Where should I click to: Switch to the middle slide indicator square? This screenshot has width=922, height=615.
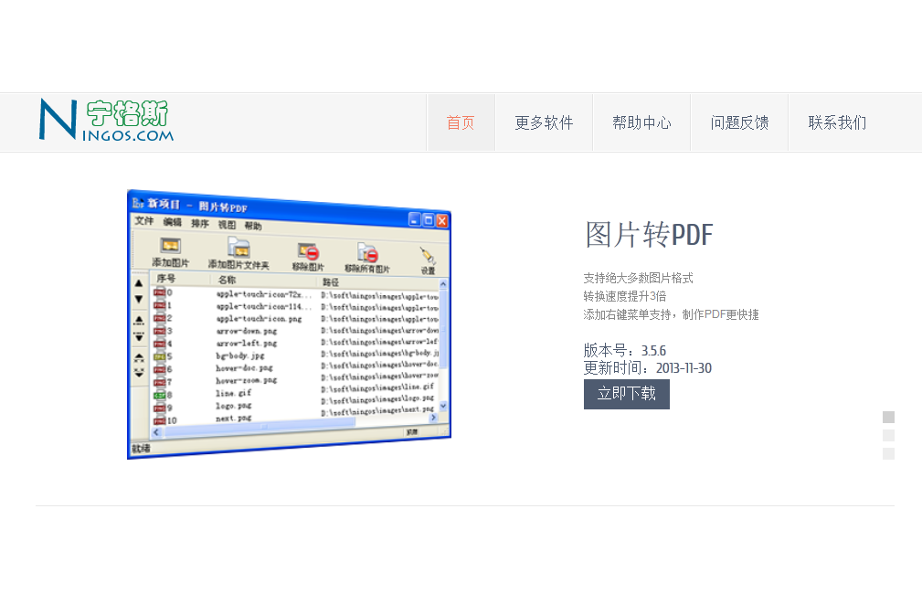pos(888,435)
